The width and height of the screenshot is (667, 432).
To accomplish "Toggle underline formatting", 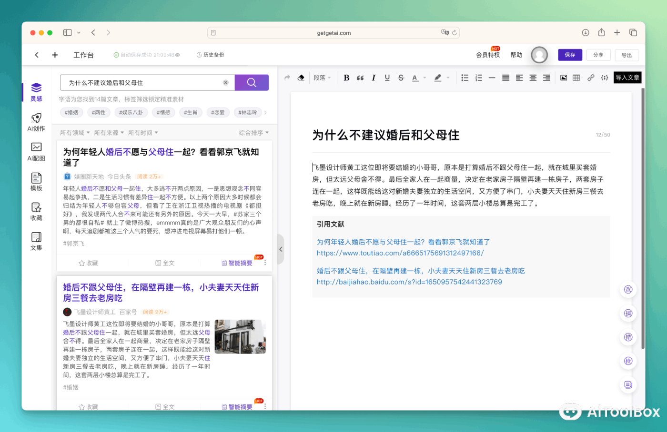I will click(387, 78).
